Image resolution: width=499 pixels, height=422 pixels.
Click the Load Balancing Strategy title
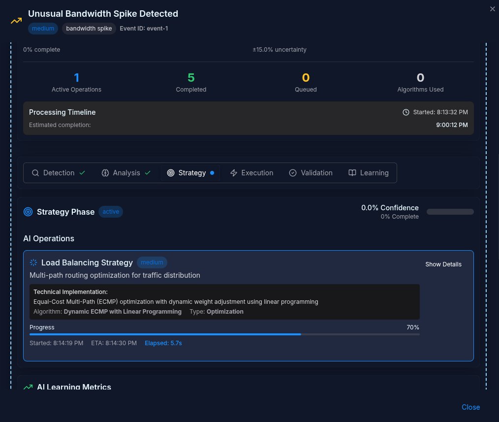pyautogui.click(x=87, y=262)
